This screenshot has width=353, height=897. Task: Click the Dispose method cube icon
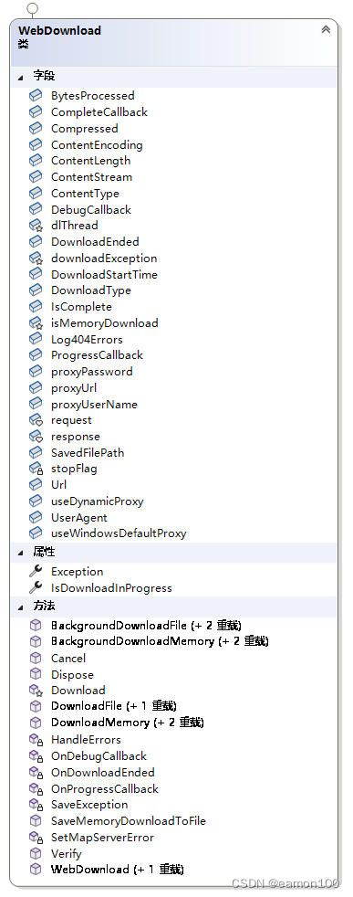tap(36, 674)
